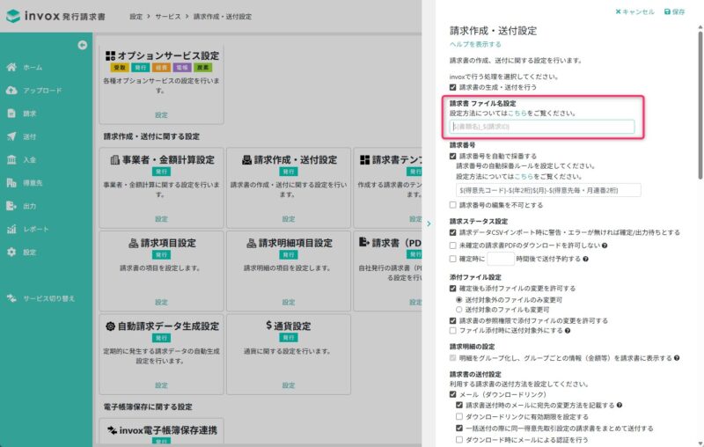
Task: Toggle メール（ダウンロードリンク） checkbox
Action: pos(452,394)
